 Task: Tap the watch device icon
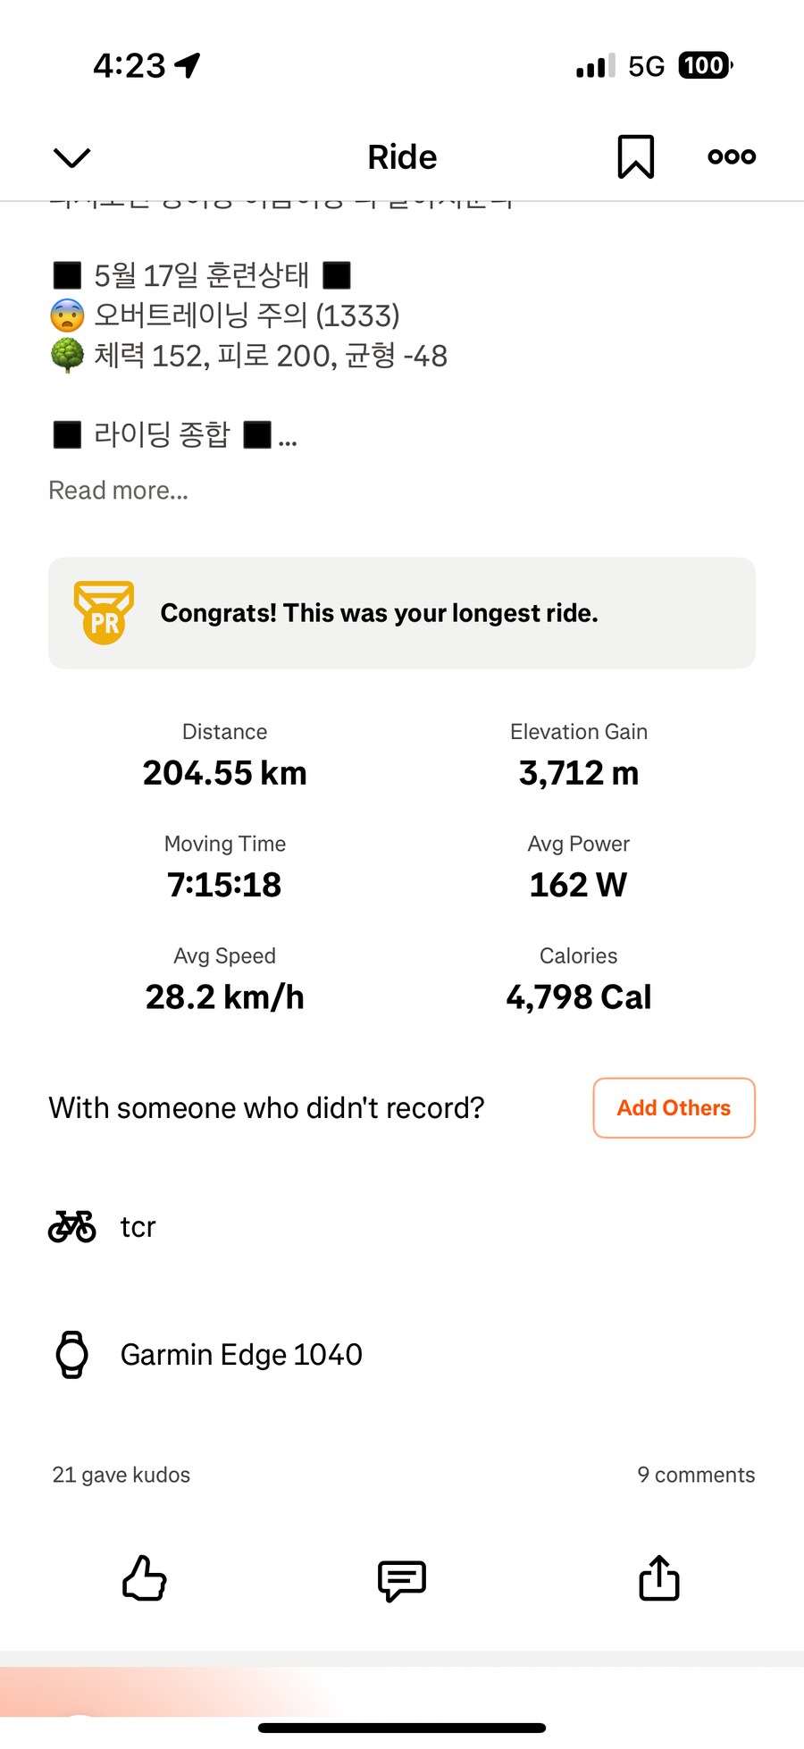[72, 1354]
